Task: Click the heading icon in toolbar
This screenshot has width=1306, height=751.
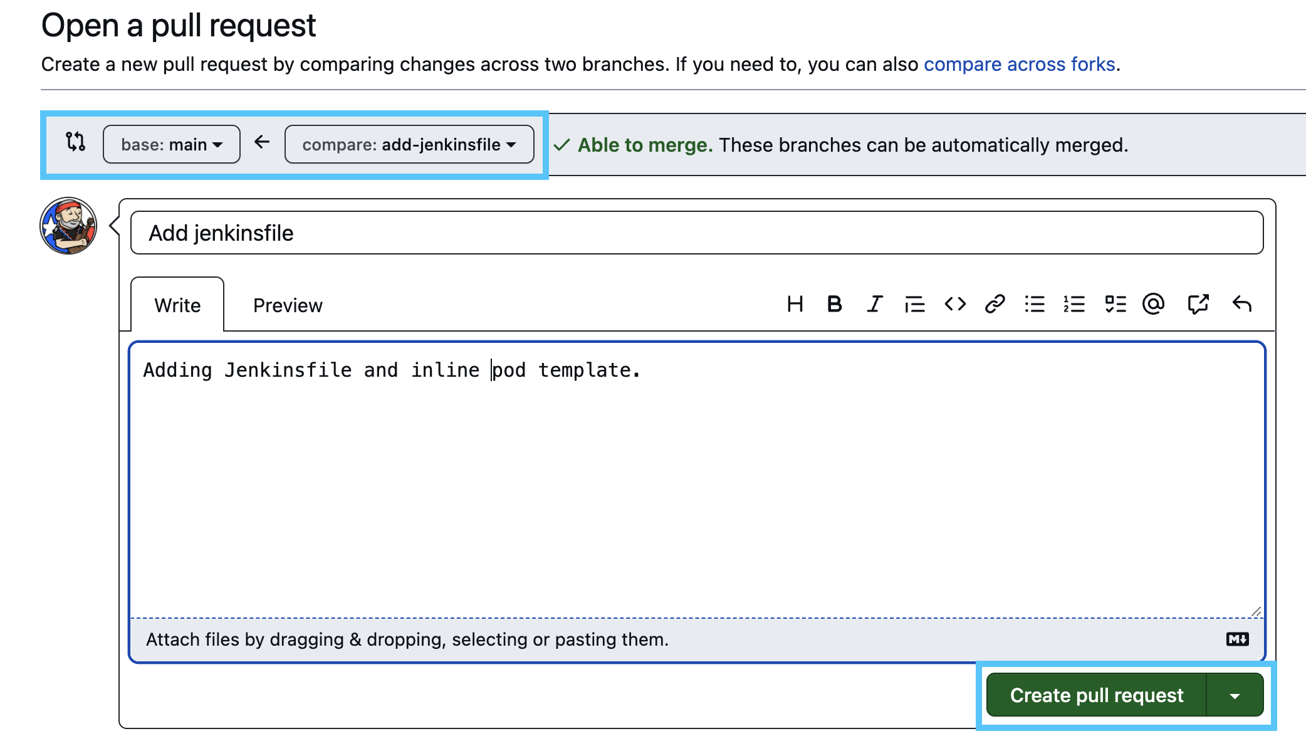Action: [x=793, y=304]
